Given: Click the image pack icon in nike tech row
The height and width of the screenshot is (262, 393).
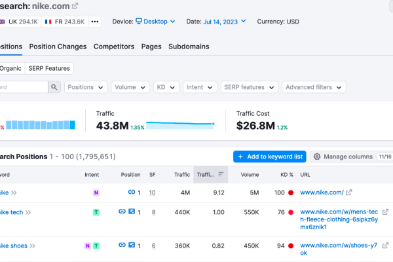Looking at the screenshot, I should (132, 212).
